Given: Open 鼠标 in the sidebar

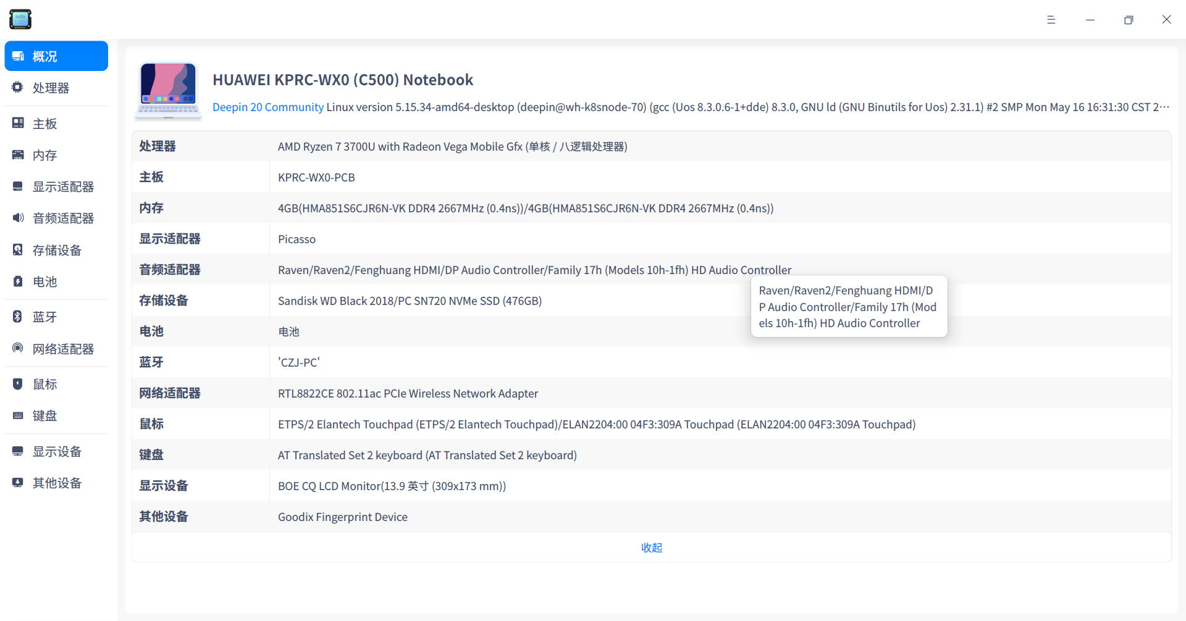Looking at the screenshot, I should coord(56,384).
